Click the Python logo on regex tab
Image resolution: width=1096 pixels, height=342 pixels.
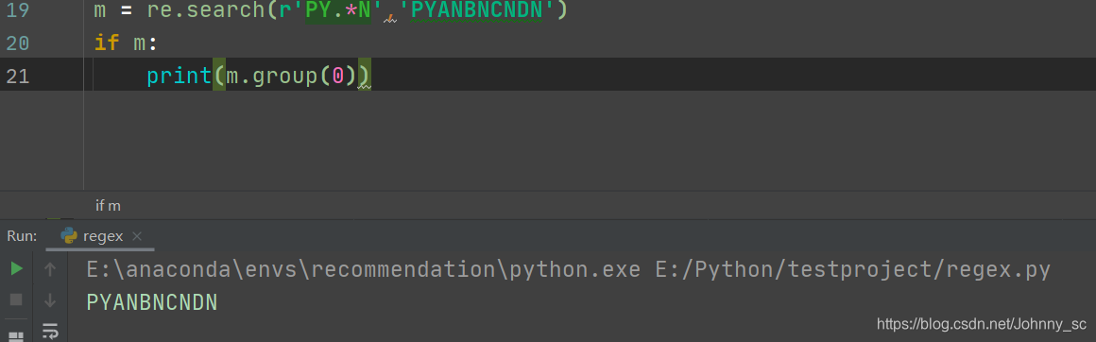pos(69,236)
